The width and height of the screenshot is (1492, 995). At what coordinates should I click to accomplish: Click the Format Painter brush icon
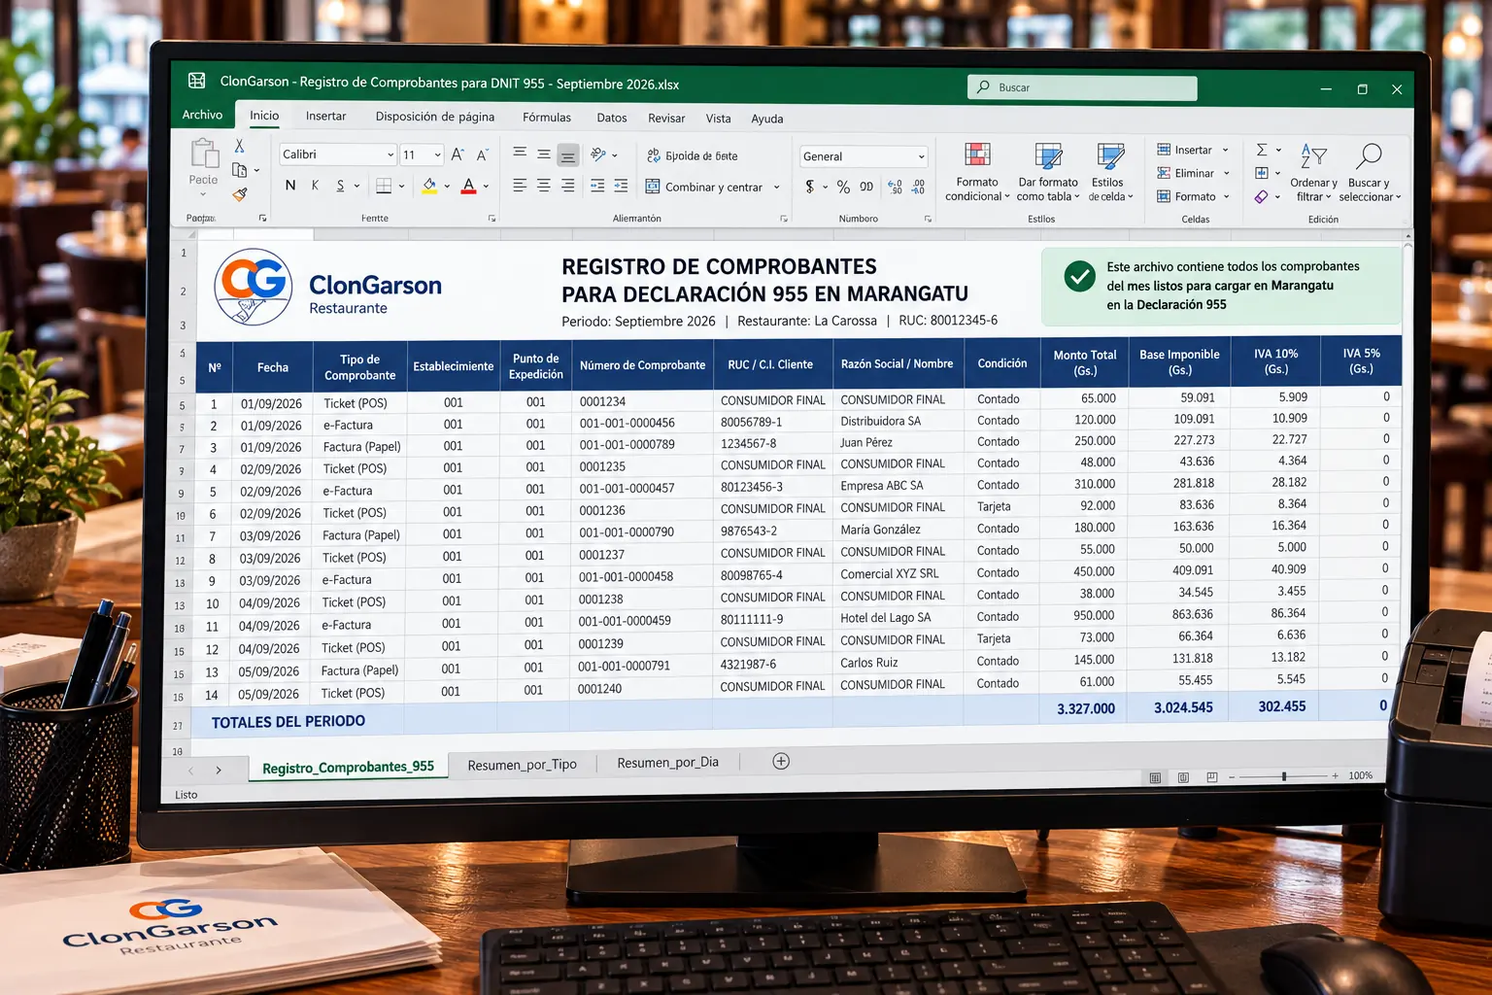tap(240, 194)
